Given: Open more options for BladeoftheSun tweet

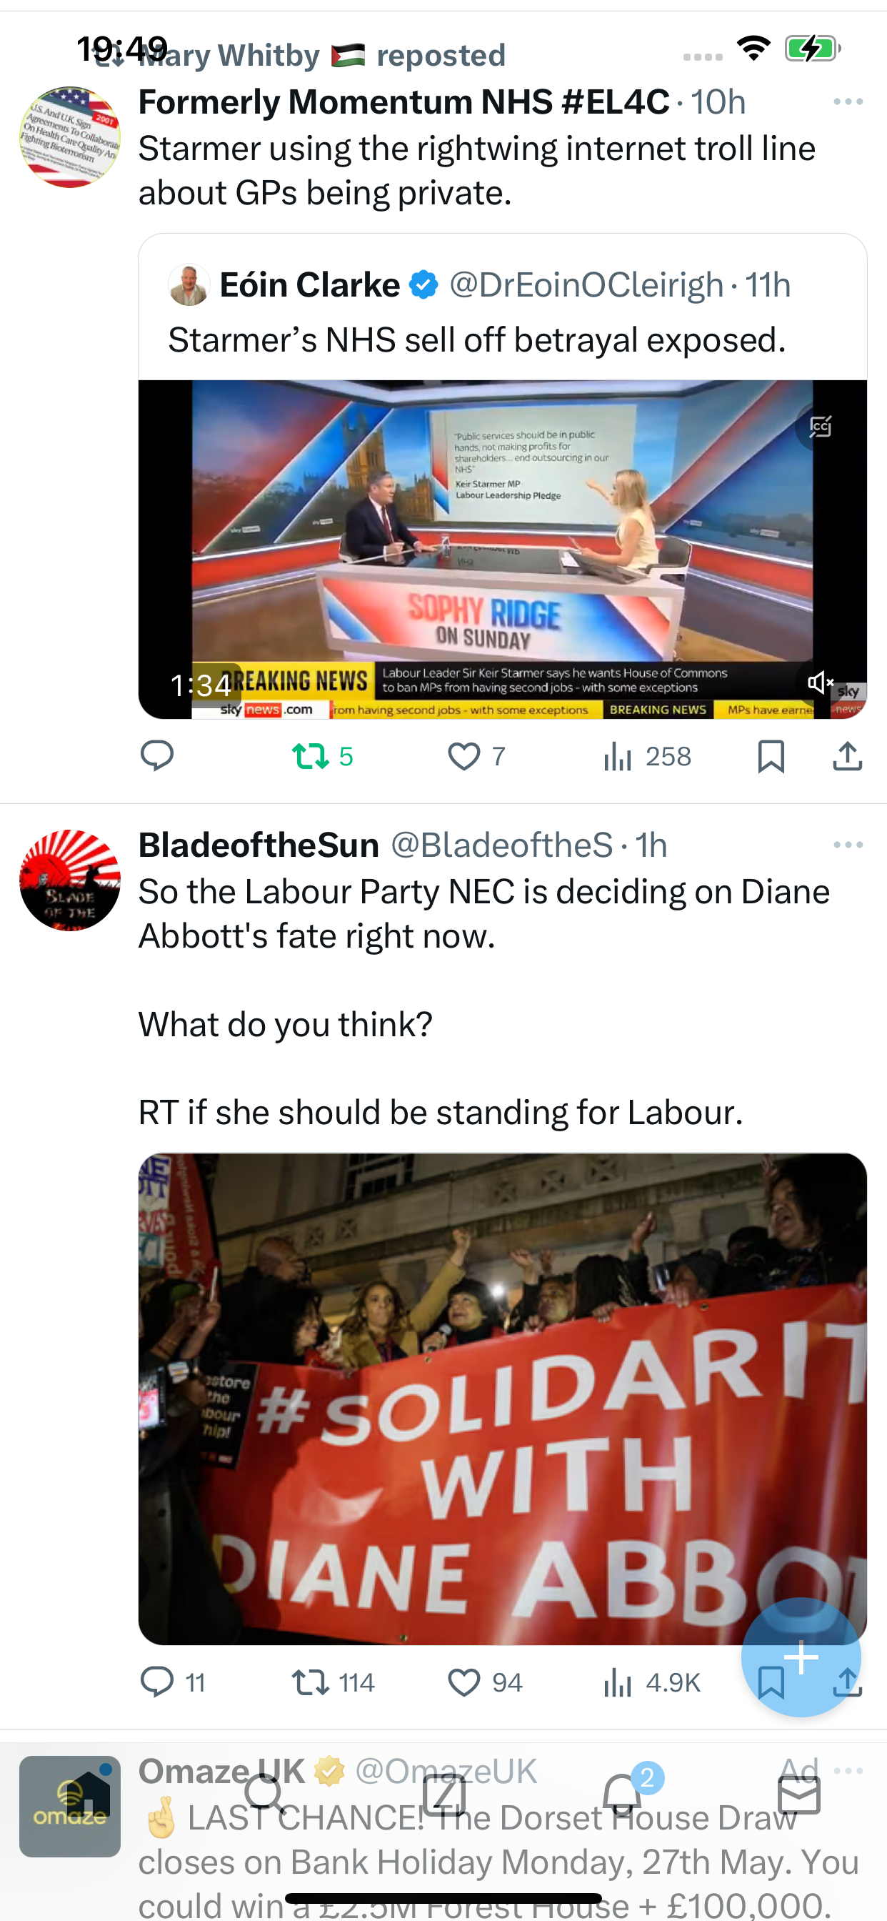Looking at the screenshot, I should click(x=848, y=845).
